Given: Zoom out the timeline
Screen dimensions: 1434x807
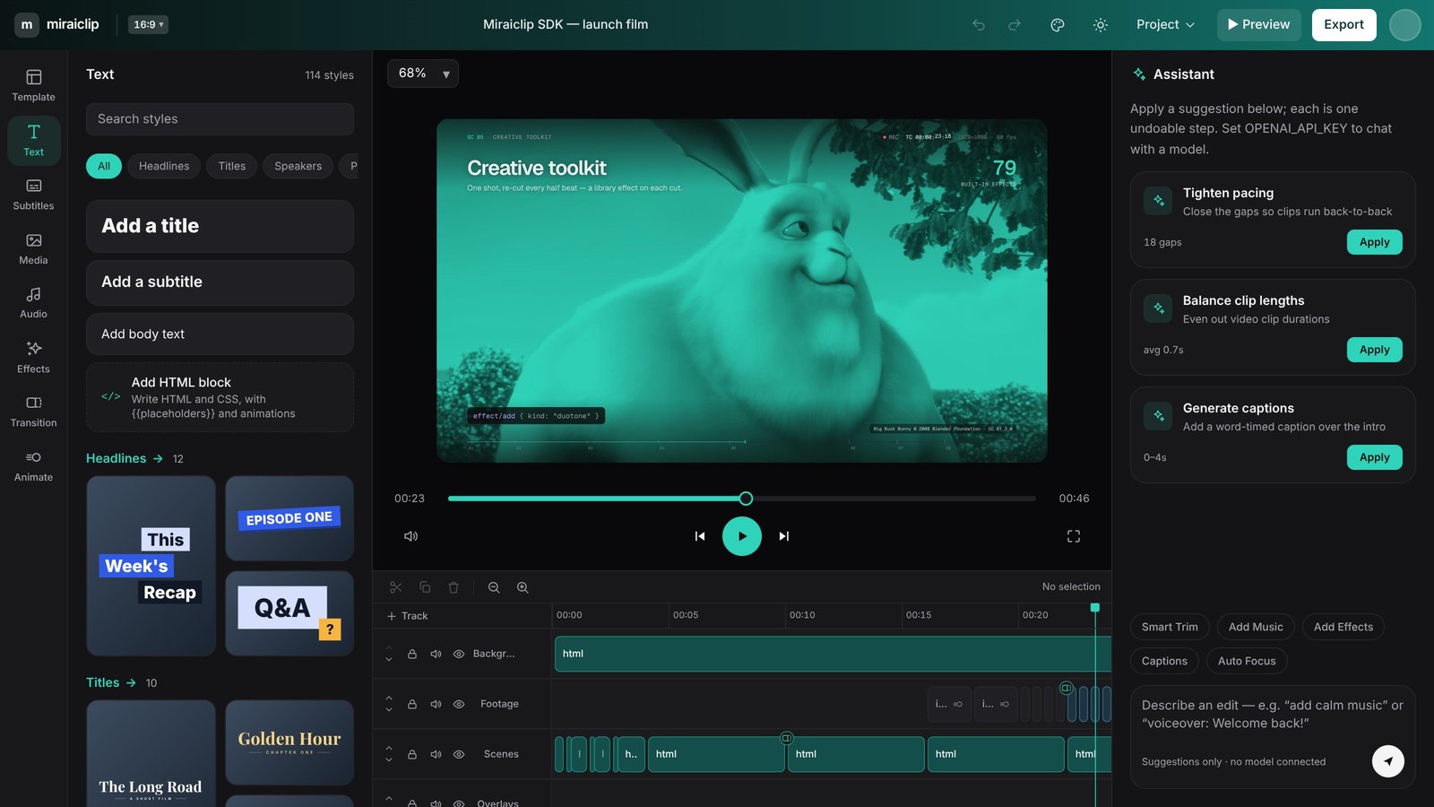Looking at the screenshot, I should 494,587.
